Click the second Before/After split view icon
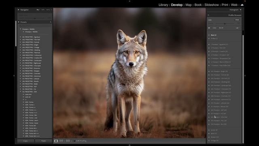Image resolution: width=259 pixels, height=146 pixels. click(x=68, y=141)
